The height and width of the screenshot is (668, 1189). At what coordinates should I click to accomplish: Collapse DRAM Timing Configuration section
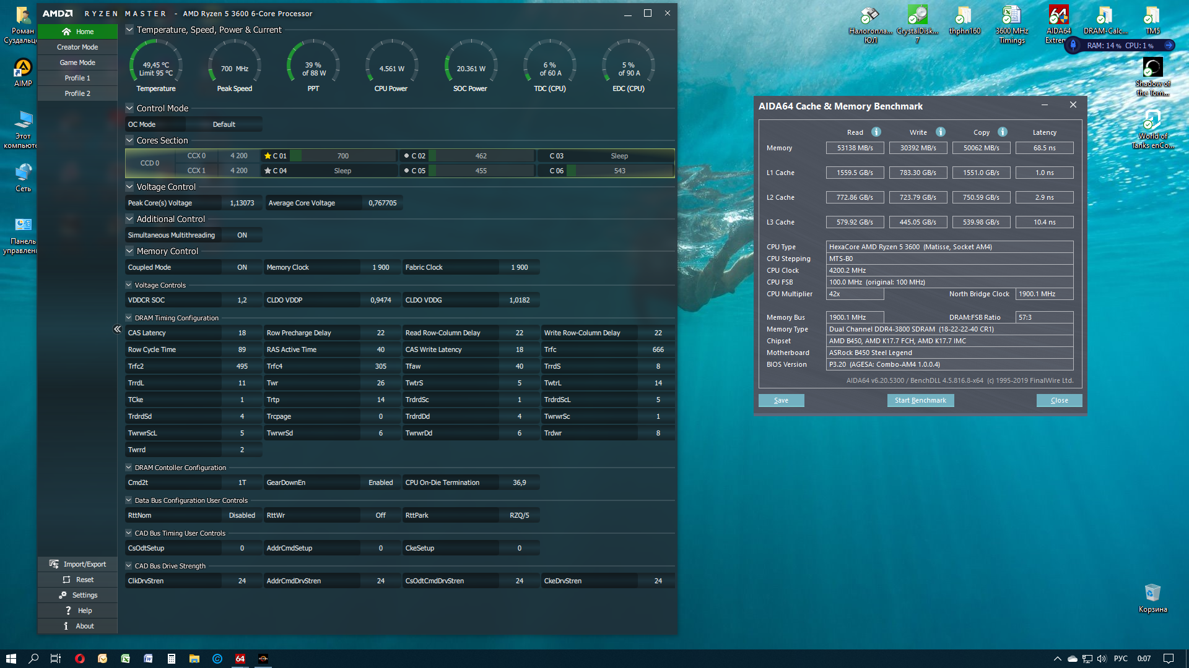pyautogui.click(x=129, y=318)
